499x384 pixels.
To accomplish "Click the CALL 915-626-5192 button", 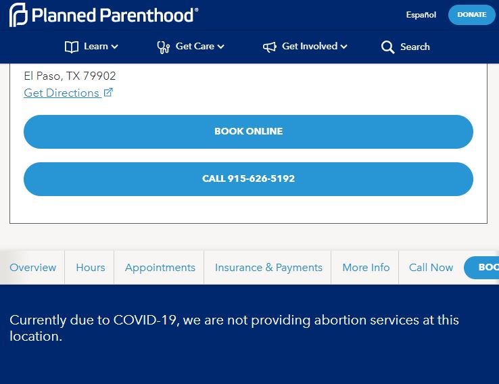I will tap(248, 179).
